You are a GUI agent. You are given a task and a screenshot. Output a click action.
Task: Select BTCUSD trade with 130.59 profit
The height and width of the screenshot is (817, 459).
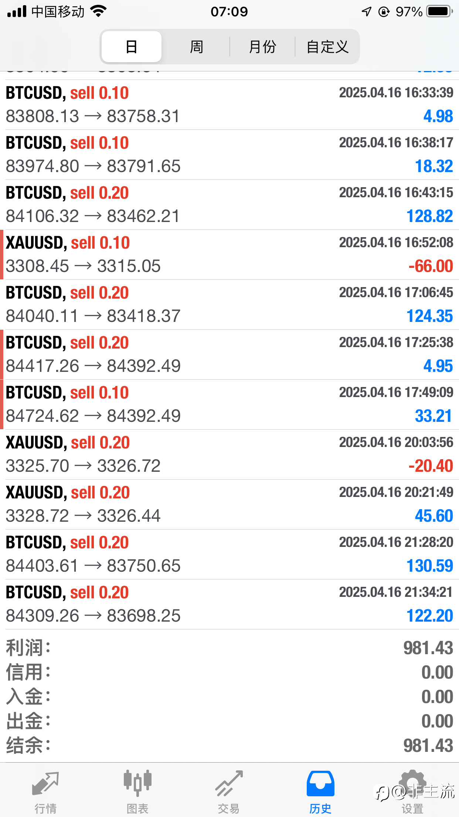click(229, 554)
